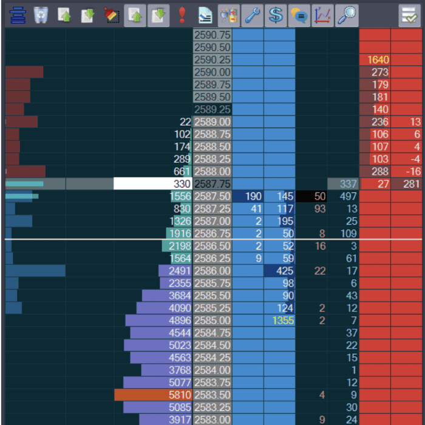
Task: Open the line chart icon
Action: (x=323, y=15)
